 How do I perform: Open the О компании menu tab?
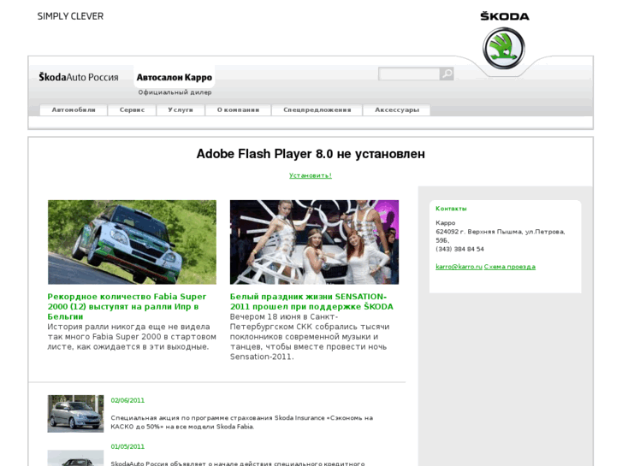tap(238, 109)
